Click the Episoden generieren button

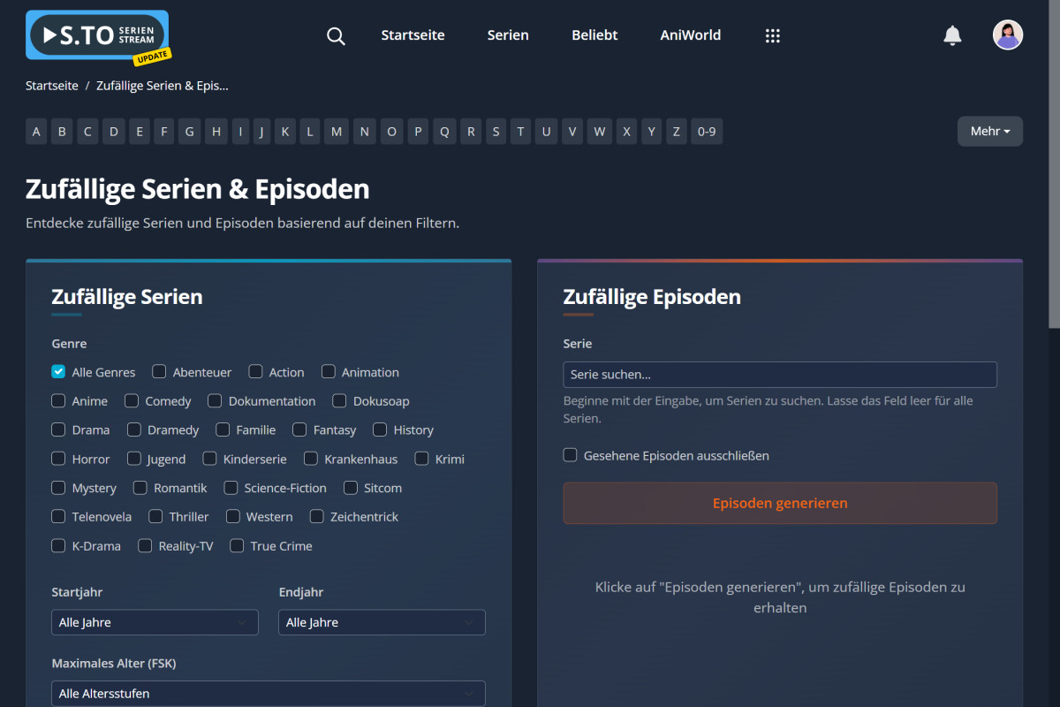[780, 503]
